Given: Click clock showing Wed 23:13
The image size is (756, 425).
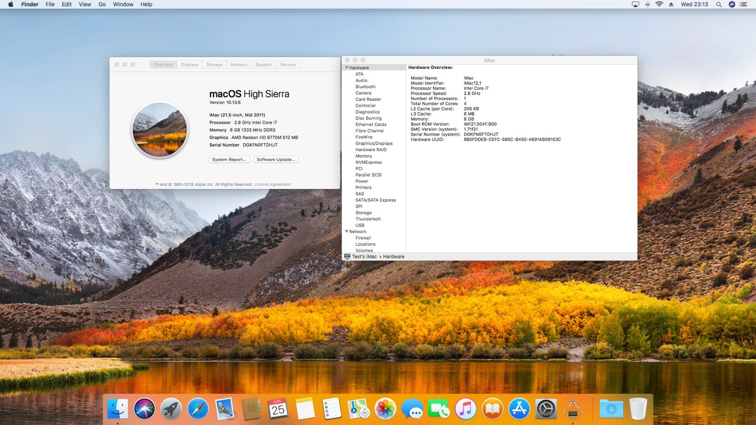Looking at the screenshot, I should pyautogui.click(x=694, y=4).
